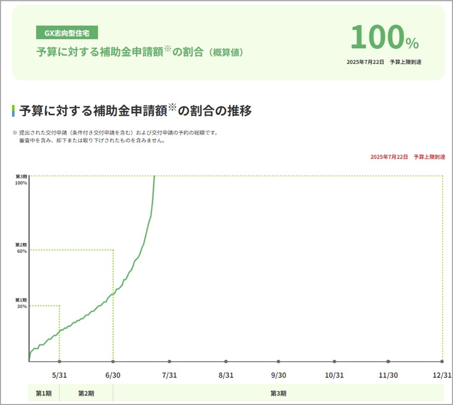Click the red 予算上限到達 date notice
453x405 pixels.
tap(407, 157)
